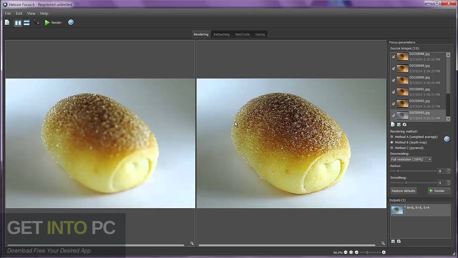Click the zoom out minus icon
This screenshot has width=458, height=258.
(356, 252)
